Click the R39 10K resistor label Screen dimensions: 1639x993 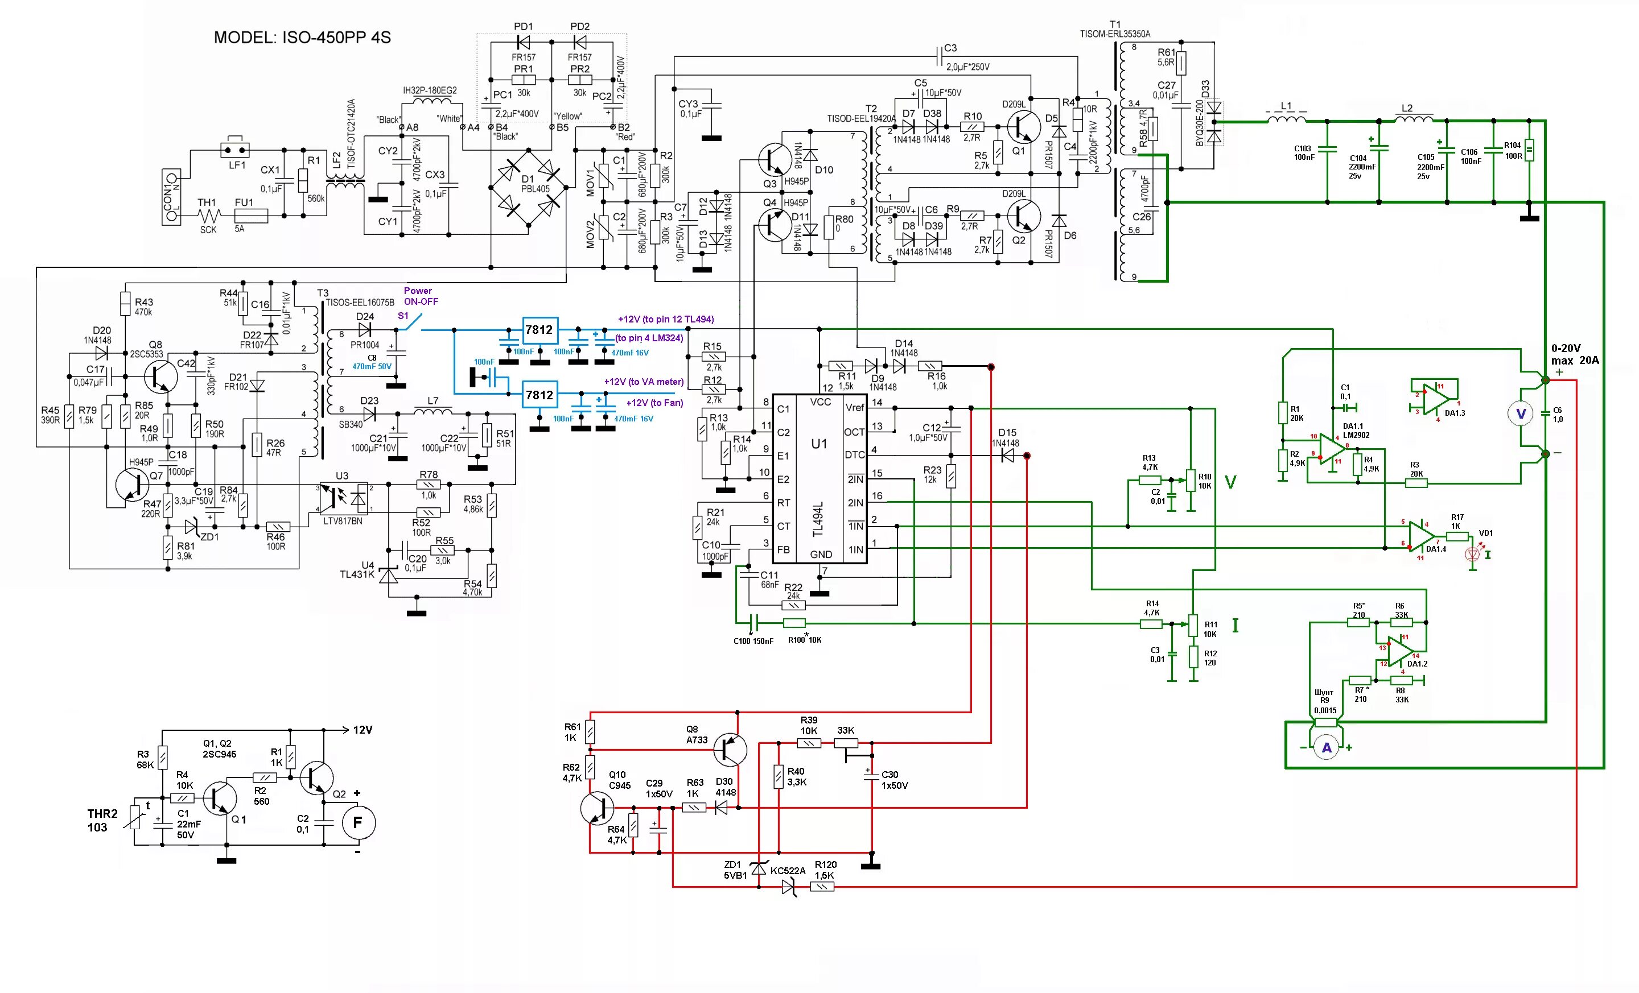click(809, 726)
